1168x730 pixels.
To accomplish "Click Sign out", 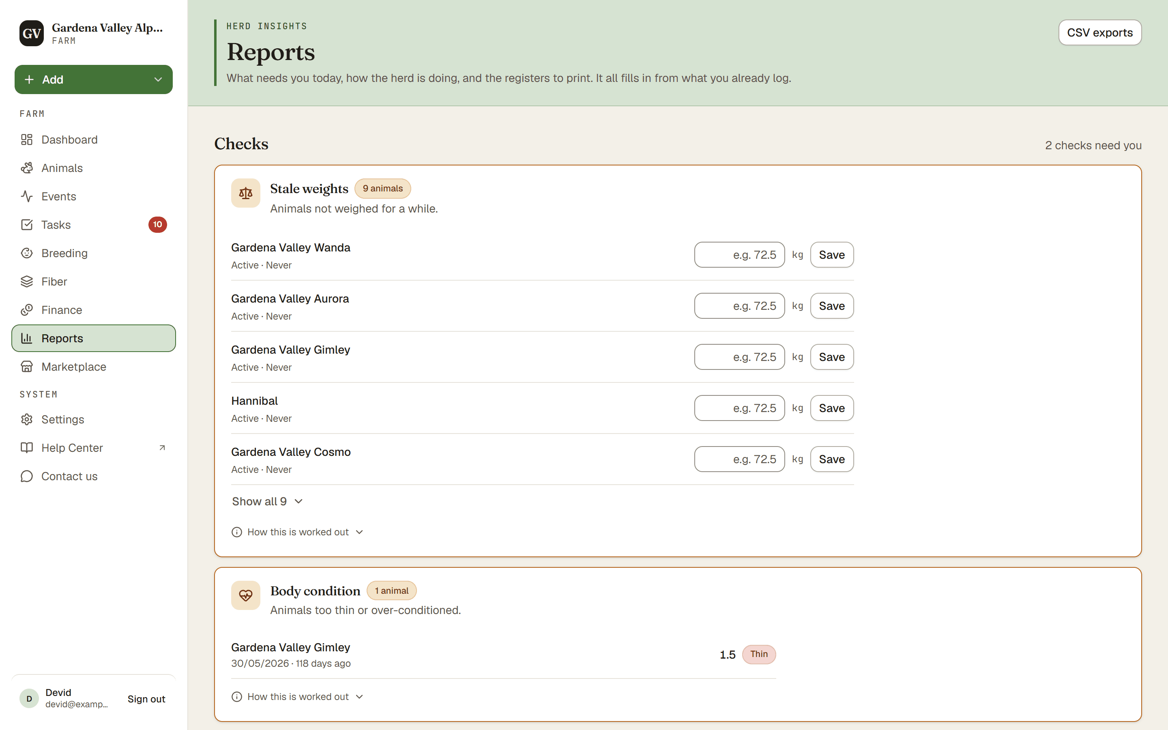I will (146, 699).
